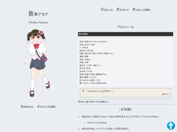
Task: Select the 趣味:観察、いたずら line
Action: point(88,77)
